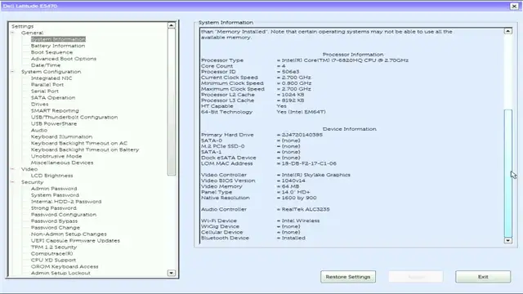The image size is (523, 294).
Task: Open OROM Keyboard Access settings
Action: (65, 267)
